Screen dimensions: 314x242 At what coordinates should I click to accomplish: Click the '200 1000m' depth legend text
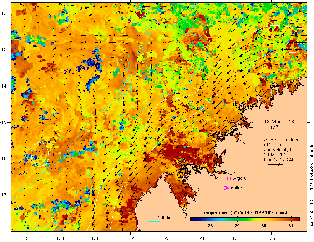tap(159, 218)
